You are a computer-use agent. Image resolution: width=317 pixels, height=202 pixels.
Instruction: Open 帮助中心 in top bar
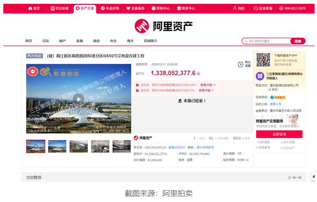click(161, 8)
